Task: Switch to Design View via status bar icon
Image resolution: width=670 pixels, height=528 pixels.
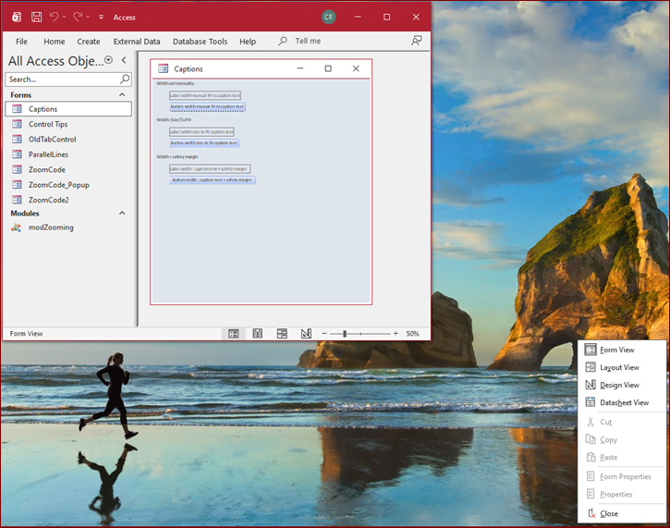Action: point(306,334)
